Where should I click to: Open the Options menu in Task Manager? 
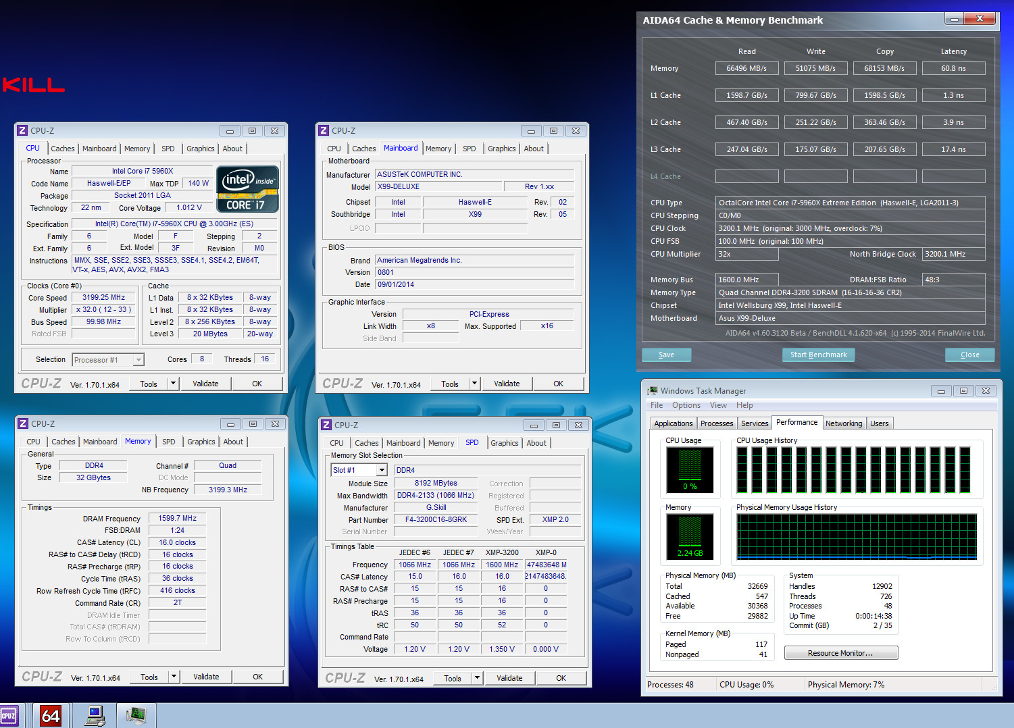pyautogui.click(x=686, y=405)
